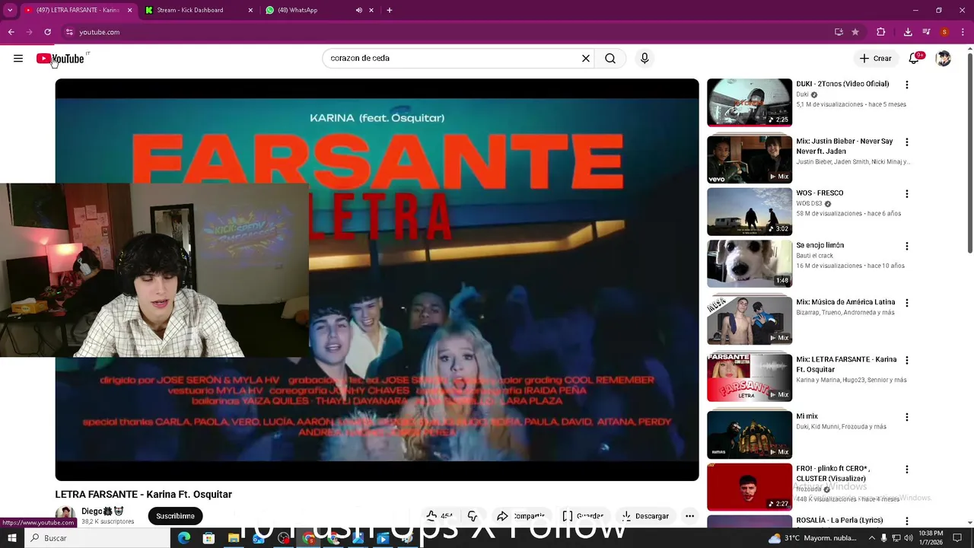Viewport: 974px width, 548px height.
Task: Mute the WhatsApp tab audio icon
Action: coord(359,10)
